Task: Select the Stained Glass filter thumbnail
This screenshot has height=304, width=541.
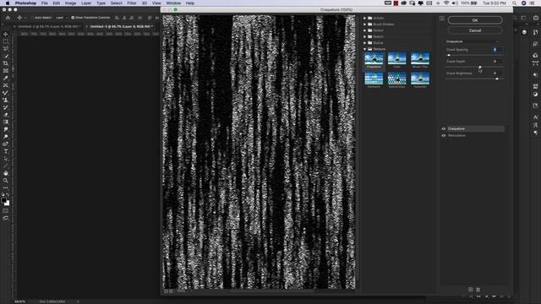Action: coord(396,79)
